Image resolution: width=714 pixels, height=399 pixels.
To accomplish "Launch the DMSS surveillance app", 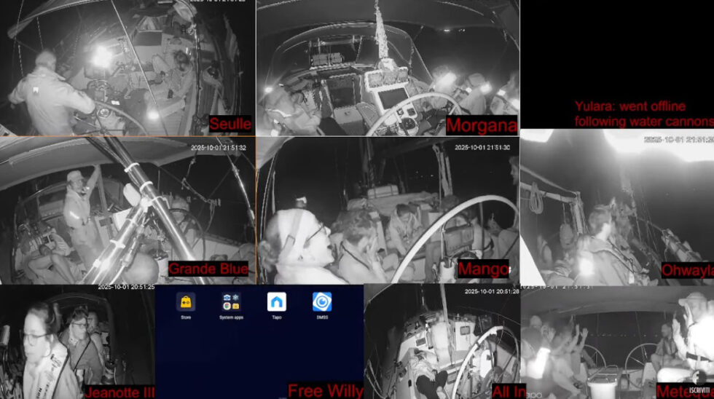I will point(322,301).
